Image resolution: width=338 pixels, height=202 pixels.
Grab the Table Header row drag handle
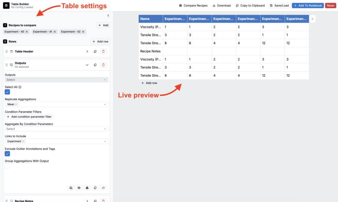point(7,51)
